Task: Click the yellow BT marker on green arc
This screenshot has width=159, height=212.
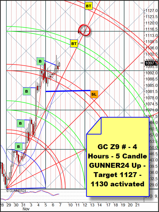Action: tap(74, 44)
